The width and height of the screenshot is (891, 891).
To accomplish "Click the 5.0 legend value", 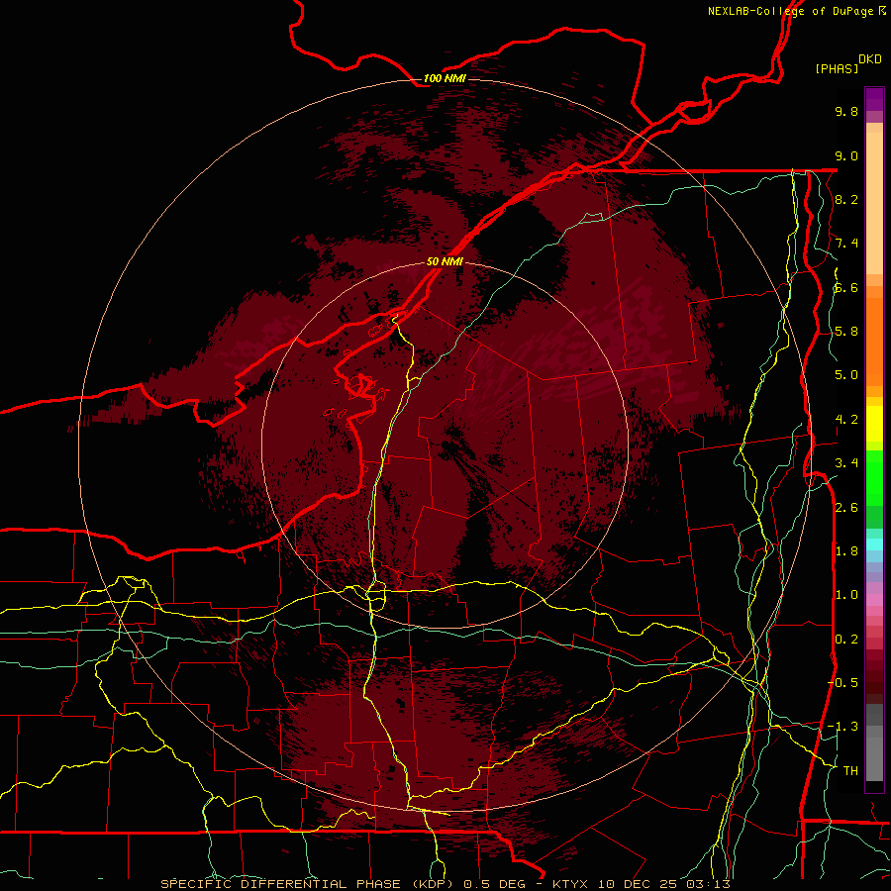I will (x=846, y=375).
